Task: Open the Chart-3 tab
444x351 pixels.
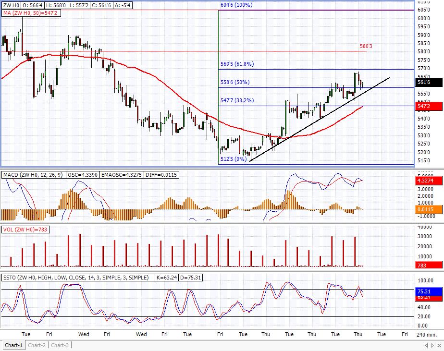Action: (x=60, y=345)
